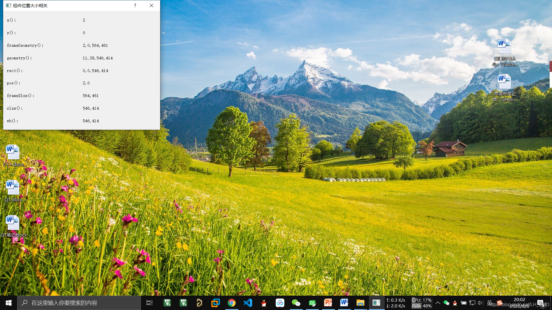552x310 pixels.
Task: Open File Explorer from the taskbar
Action: point(360,303)
